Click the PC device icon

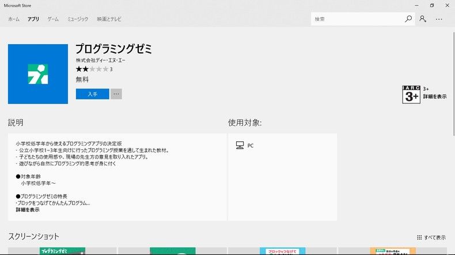[240, 145]
